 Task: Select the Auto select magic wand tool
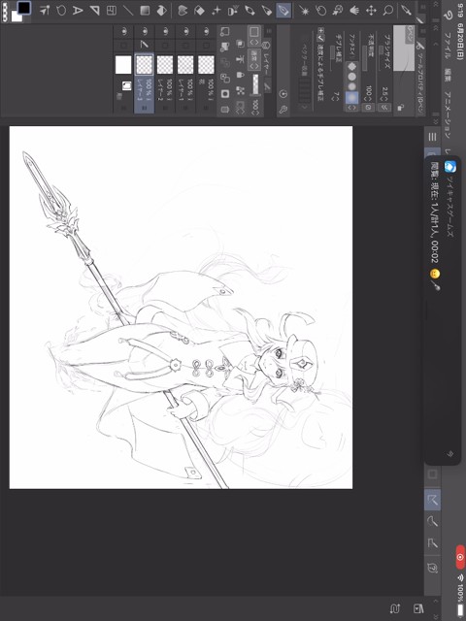click(304, 11)
